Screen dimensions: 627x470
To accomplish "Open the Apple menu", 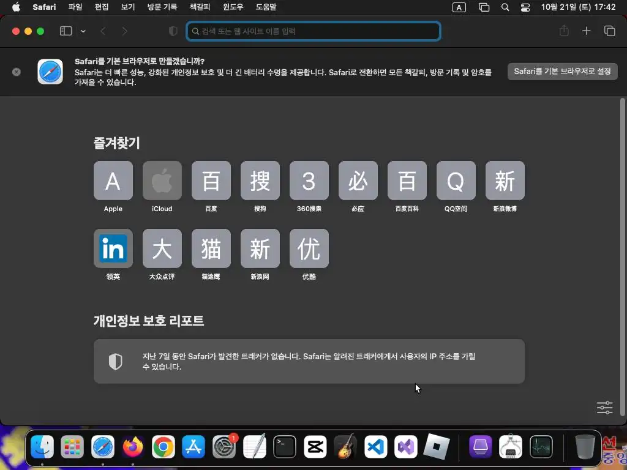I will [16, 7].
